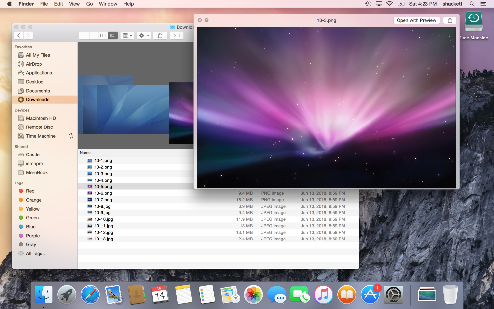The width and height of the screenshot is (494, 309).
Task: Open the Action gear dropdown menu
Action: 144,35
